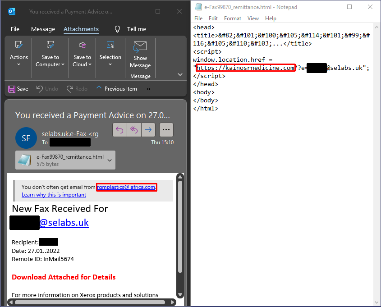The image size is (381, 307).
Task: Click the Redo button
Action: [77, 89]
